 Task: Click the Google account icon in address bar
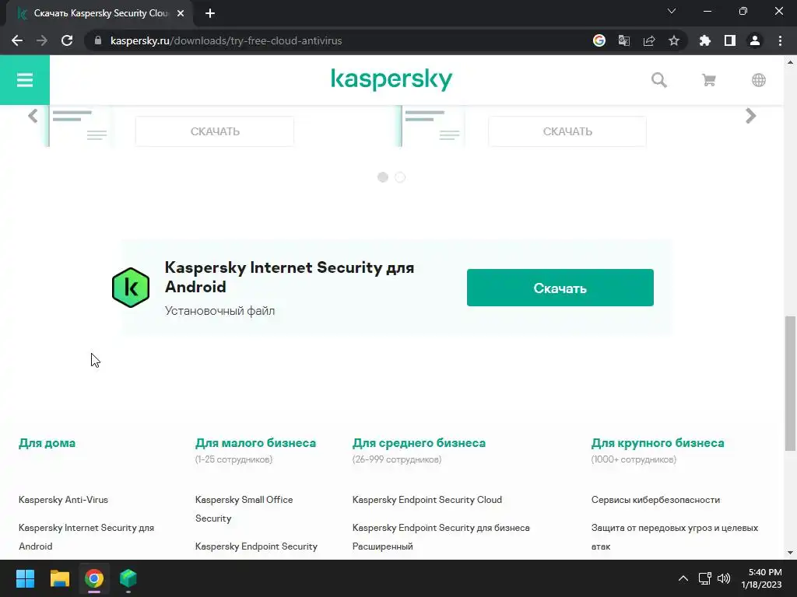pos(599,40)
